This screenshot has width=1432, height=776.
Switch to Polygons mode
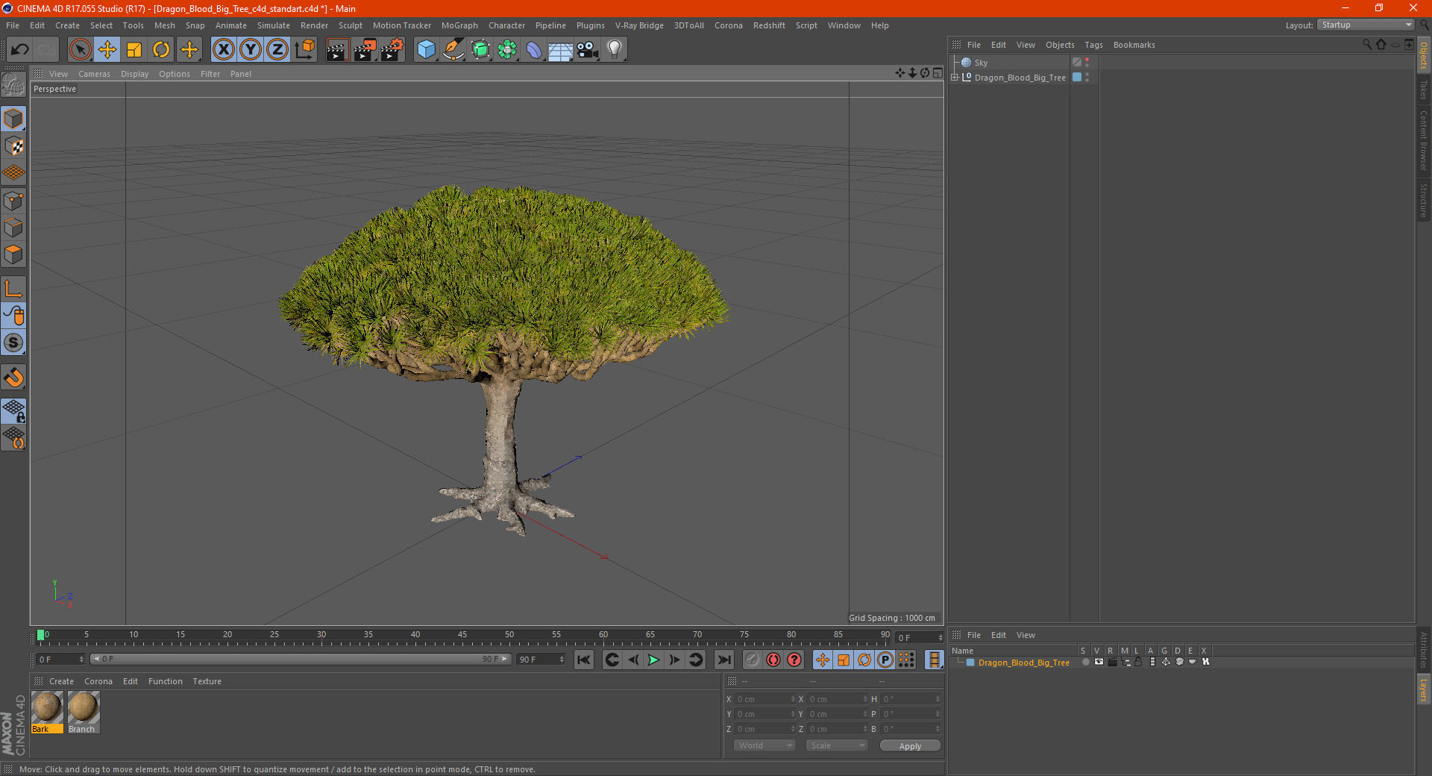point(14,254)
